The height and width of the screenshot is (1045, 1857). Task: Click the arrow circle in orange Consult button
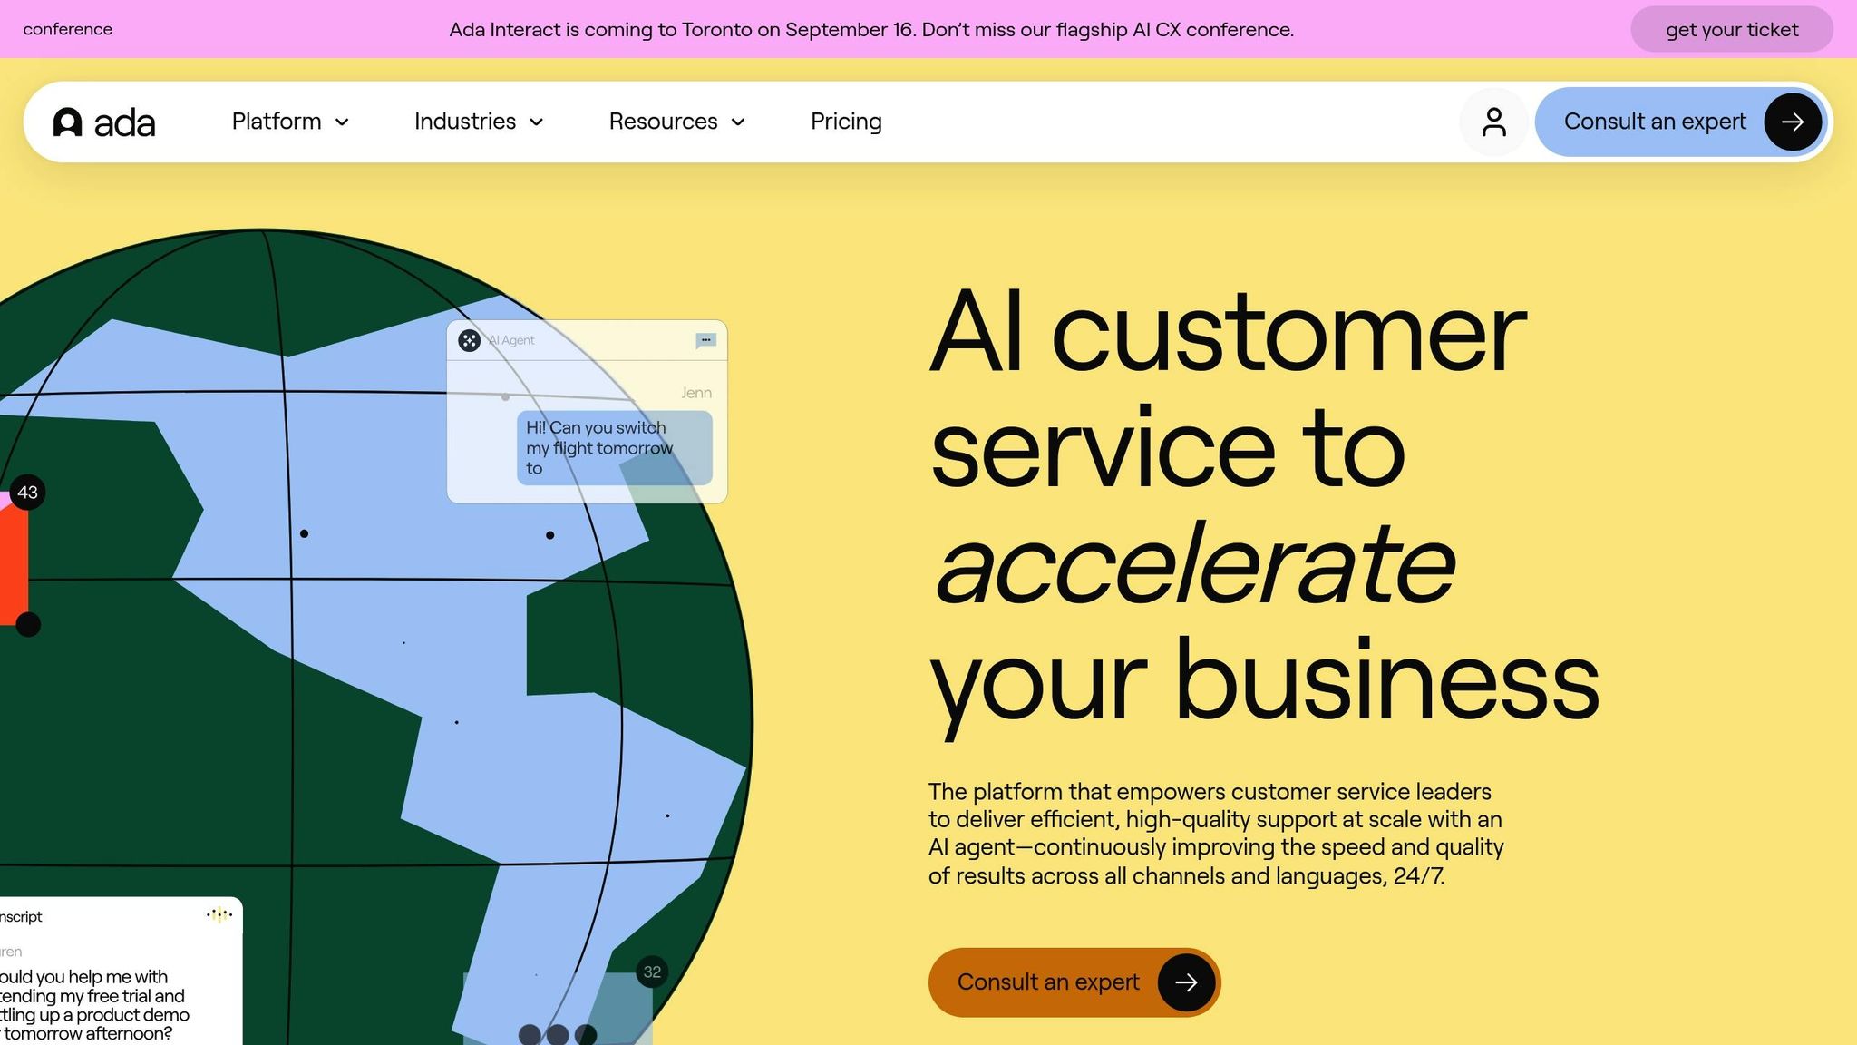pyautogui.click(x=1186, y=982)
